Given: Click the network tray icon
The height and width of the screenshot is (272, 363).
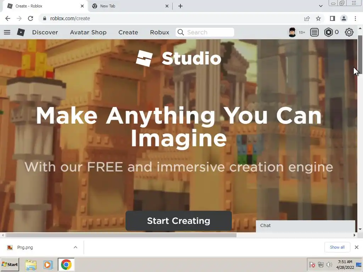Looking at the screenshot, I should pyautogui.click(x=320, y=264).
